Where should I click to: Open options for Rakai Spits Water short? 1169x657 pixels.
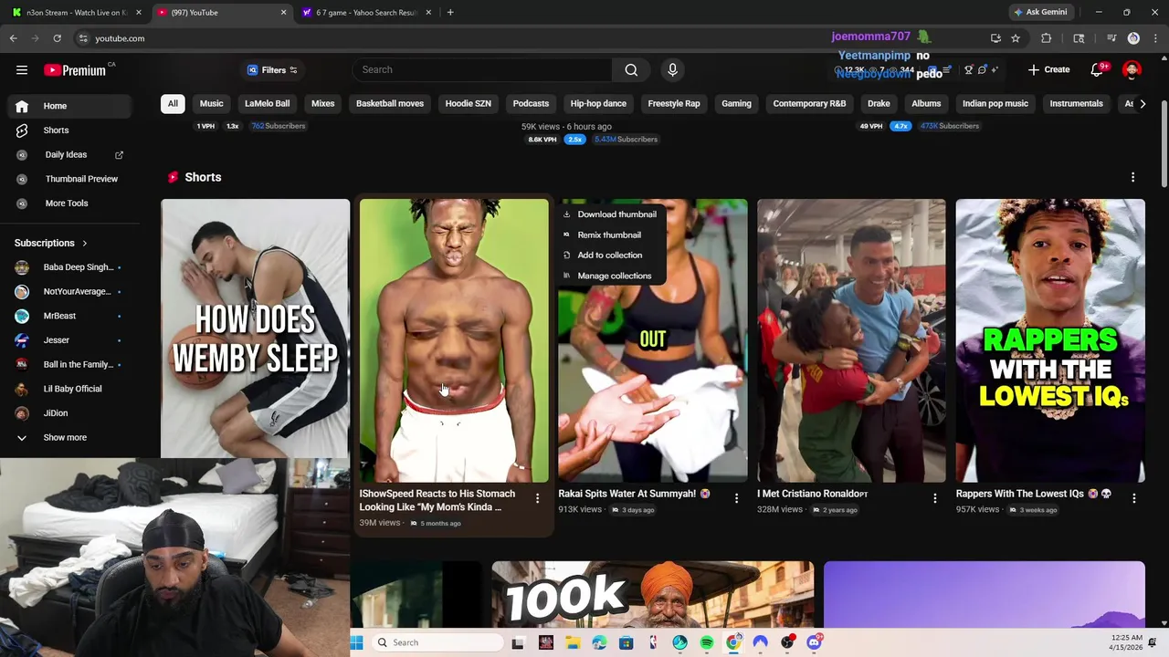coord(736,498)
